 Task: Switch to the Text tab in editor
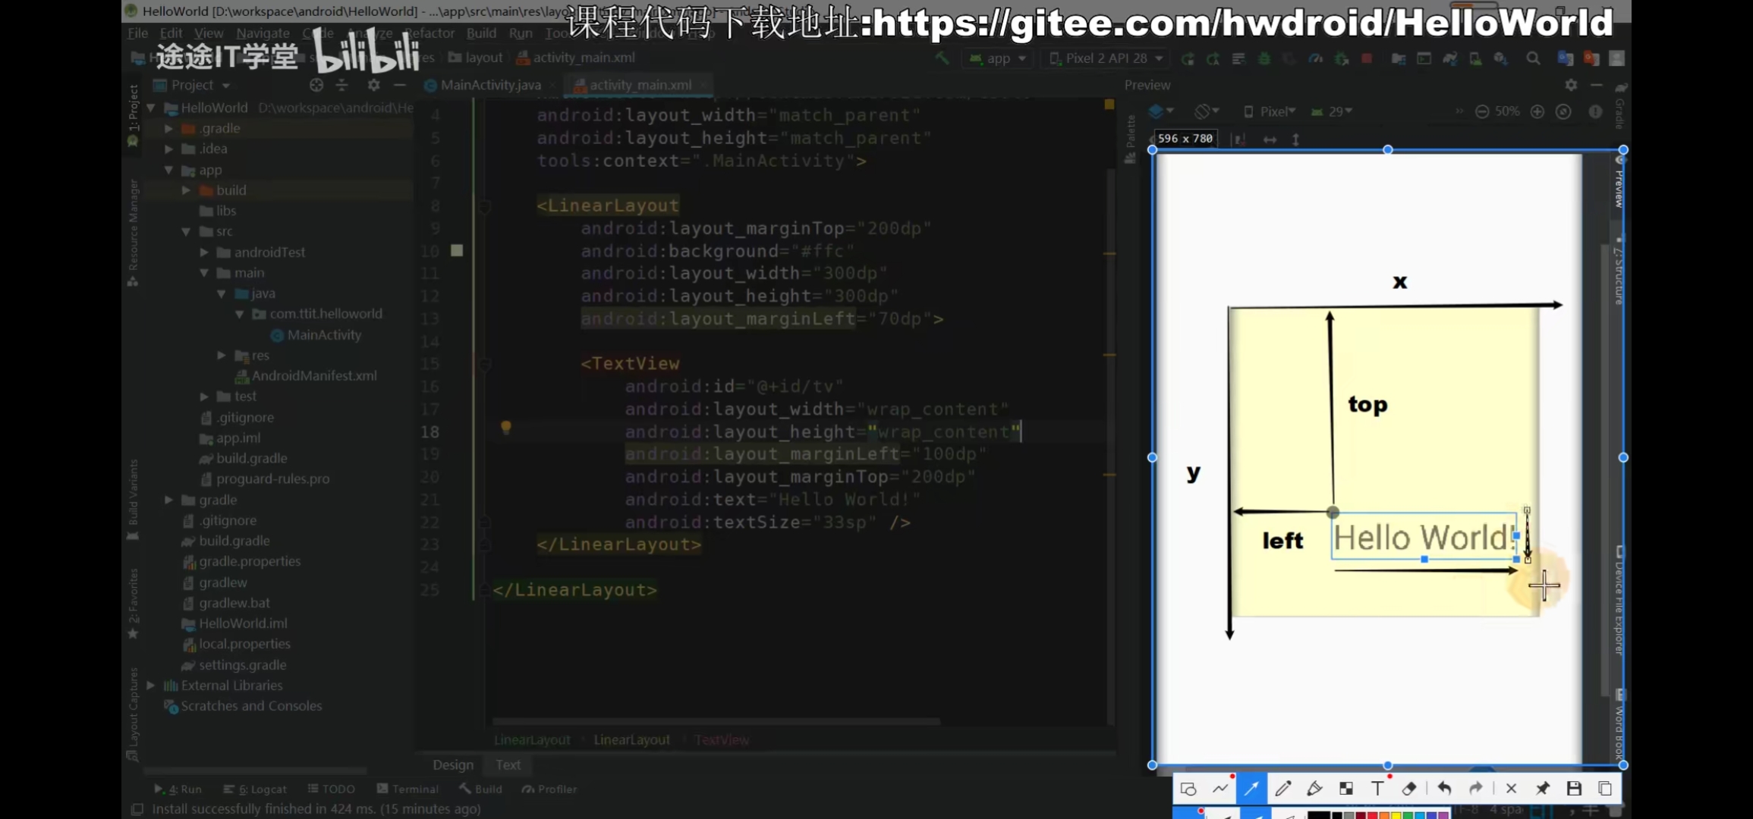[508, 764]
